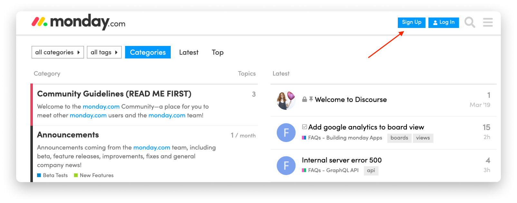The width and height of the screenshot is (517, 203).
Task: Expand the all categories dropdown
Action: [58, 52]
